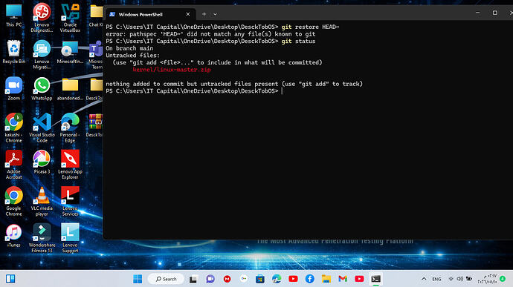Add a new PowerShell tab with plus button
The width and height of the screenshot is (513, 287).
pyautogui.click(x=204, y=14)
